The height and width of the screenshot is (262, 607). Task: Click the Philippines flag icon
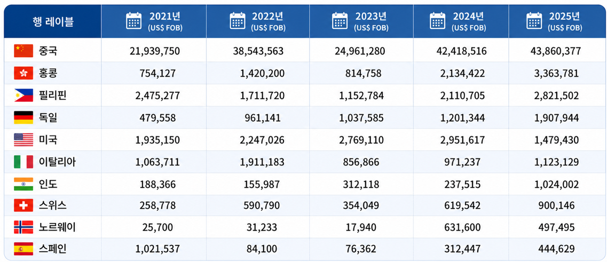tap(23, 95)
